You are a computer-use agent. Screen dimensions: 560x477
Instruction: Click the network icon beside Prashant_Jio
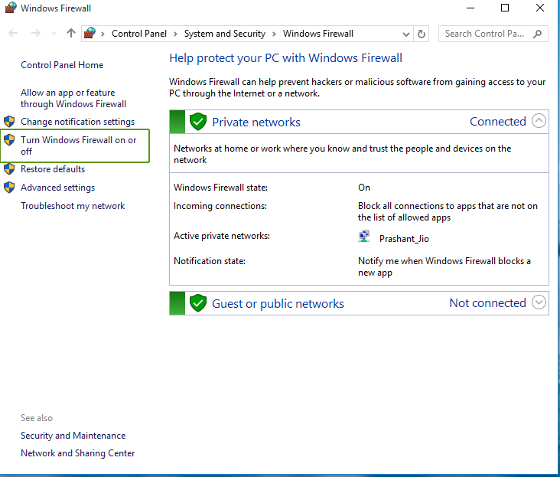click(364, 237)
